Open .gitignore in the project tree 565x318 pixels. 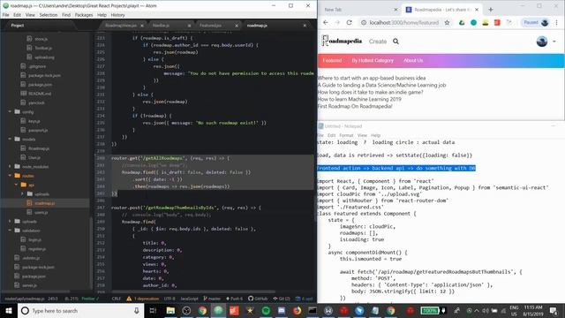[x=37, y=66]
